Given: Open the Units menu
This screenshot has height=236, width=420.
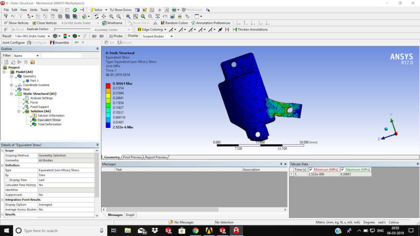Looking at the screenshot, I should click(34, 10).
